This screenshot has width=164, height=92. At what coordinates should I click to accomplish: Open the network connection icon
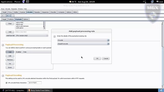152,2
